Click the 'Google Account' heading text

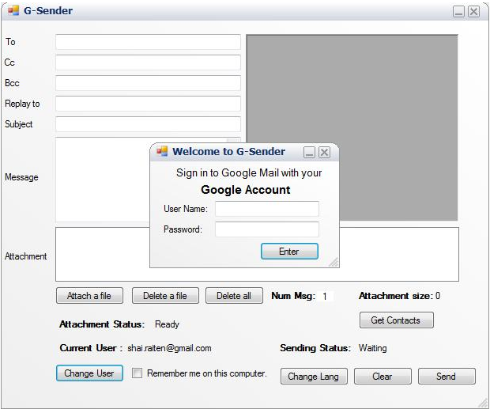pyautogui.click(x=246, y=190)
